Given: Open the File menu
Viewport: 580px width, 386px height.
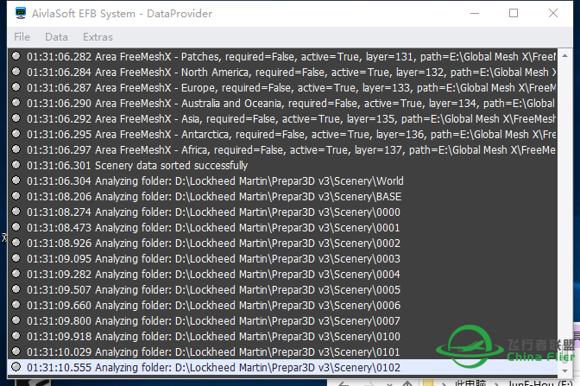Looking at the screenshot, I should (22, 37).
